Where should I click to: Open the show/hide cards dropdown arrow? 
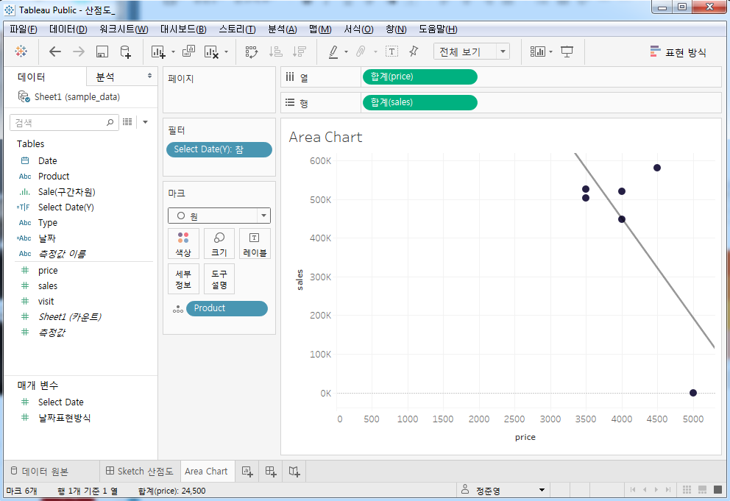[550, 51]
